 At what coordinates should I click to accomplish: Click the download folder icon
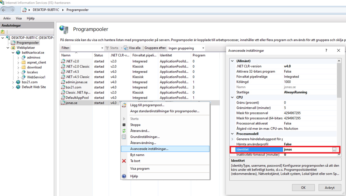coord(23,67)
